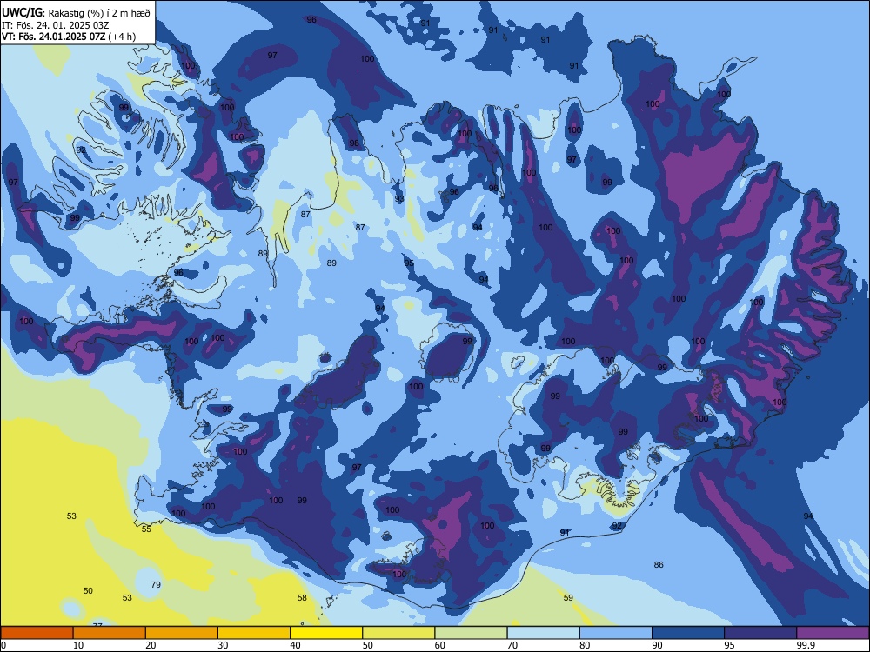
Task: Click the light blue 70–80 legend swatch
Action: (x=543, y=633)
